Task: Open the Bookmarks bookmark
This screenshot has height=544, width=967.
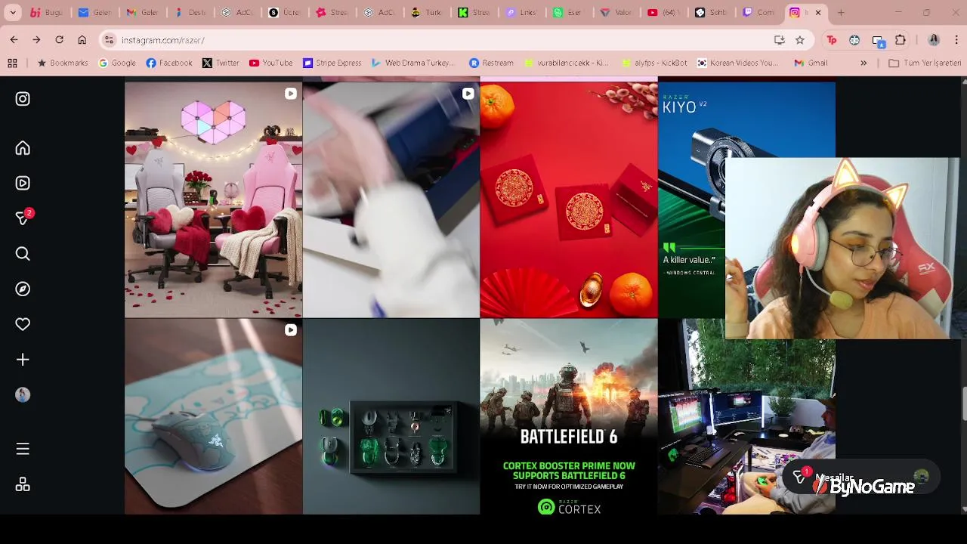Action: click(62, 63)
